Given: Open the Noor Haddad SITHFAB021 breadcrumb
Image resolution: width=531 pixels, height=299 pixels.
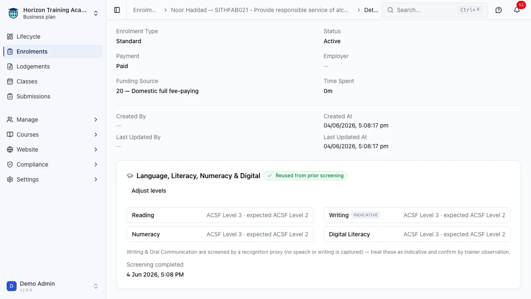Looking at the screenshot, I should click(260, 10).
